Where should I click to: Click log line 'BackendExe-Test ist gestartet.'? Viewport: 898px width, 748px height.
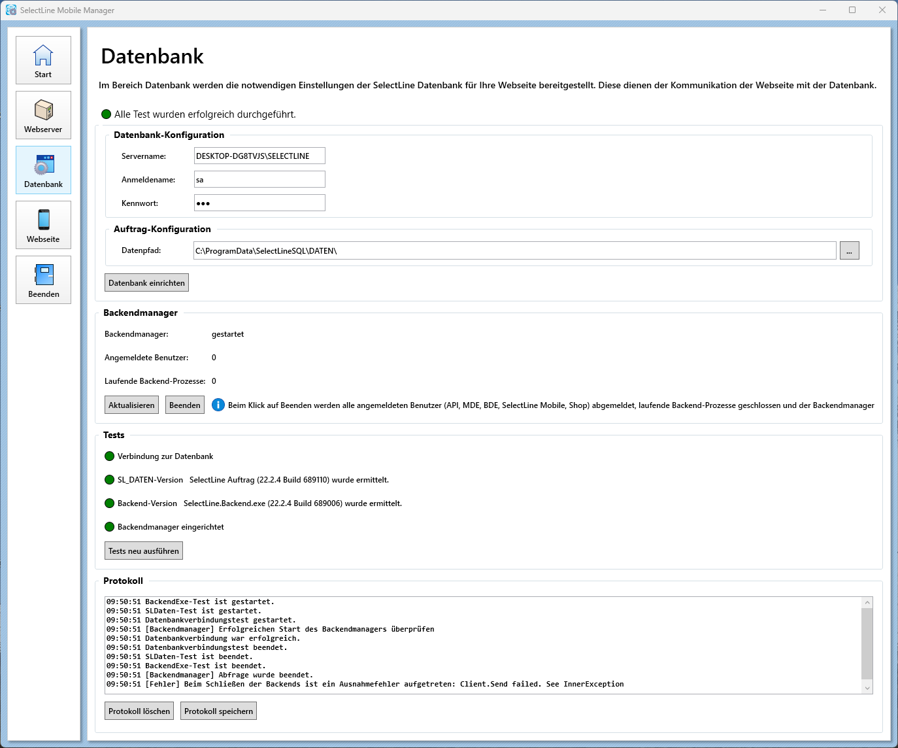(x=190, y=602)
